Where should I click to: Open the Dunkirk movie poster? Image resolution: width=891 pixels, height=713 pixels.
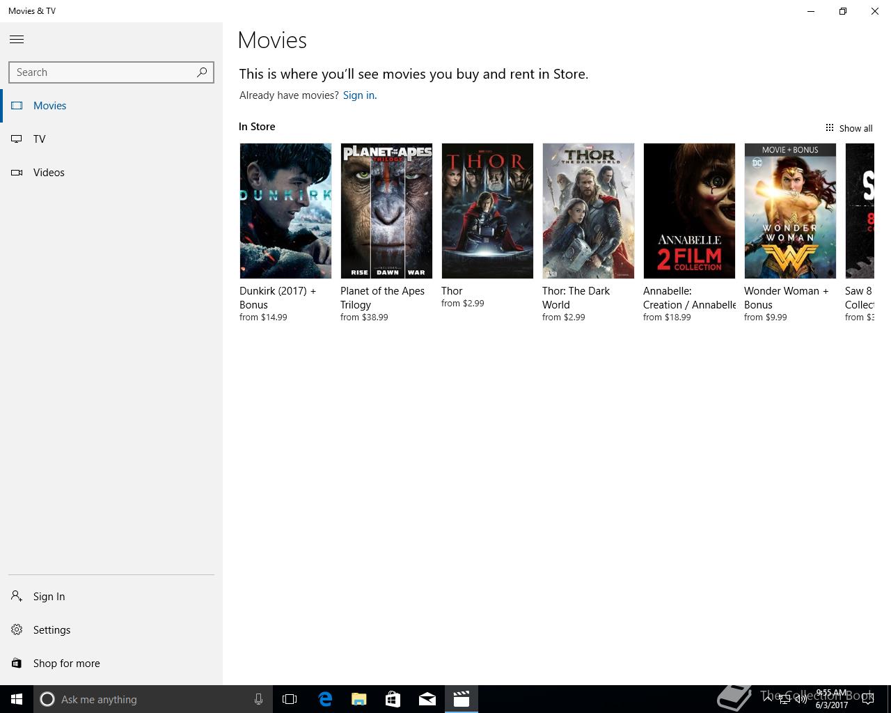click(x=285, y=211)
